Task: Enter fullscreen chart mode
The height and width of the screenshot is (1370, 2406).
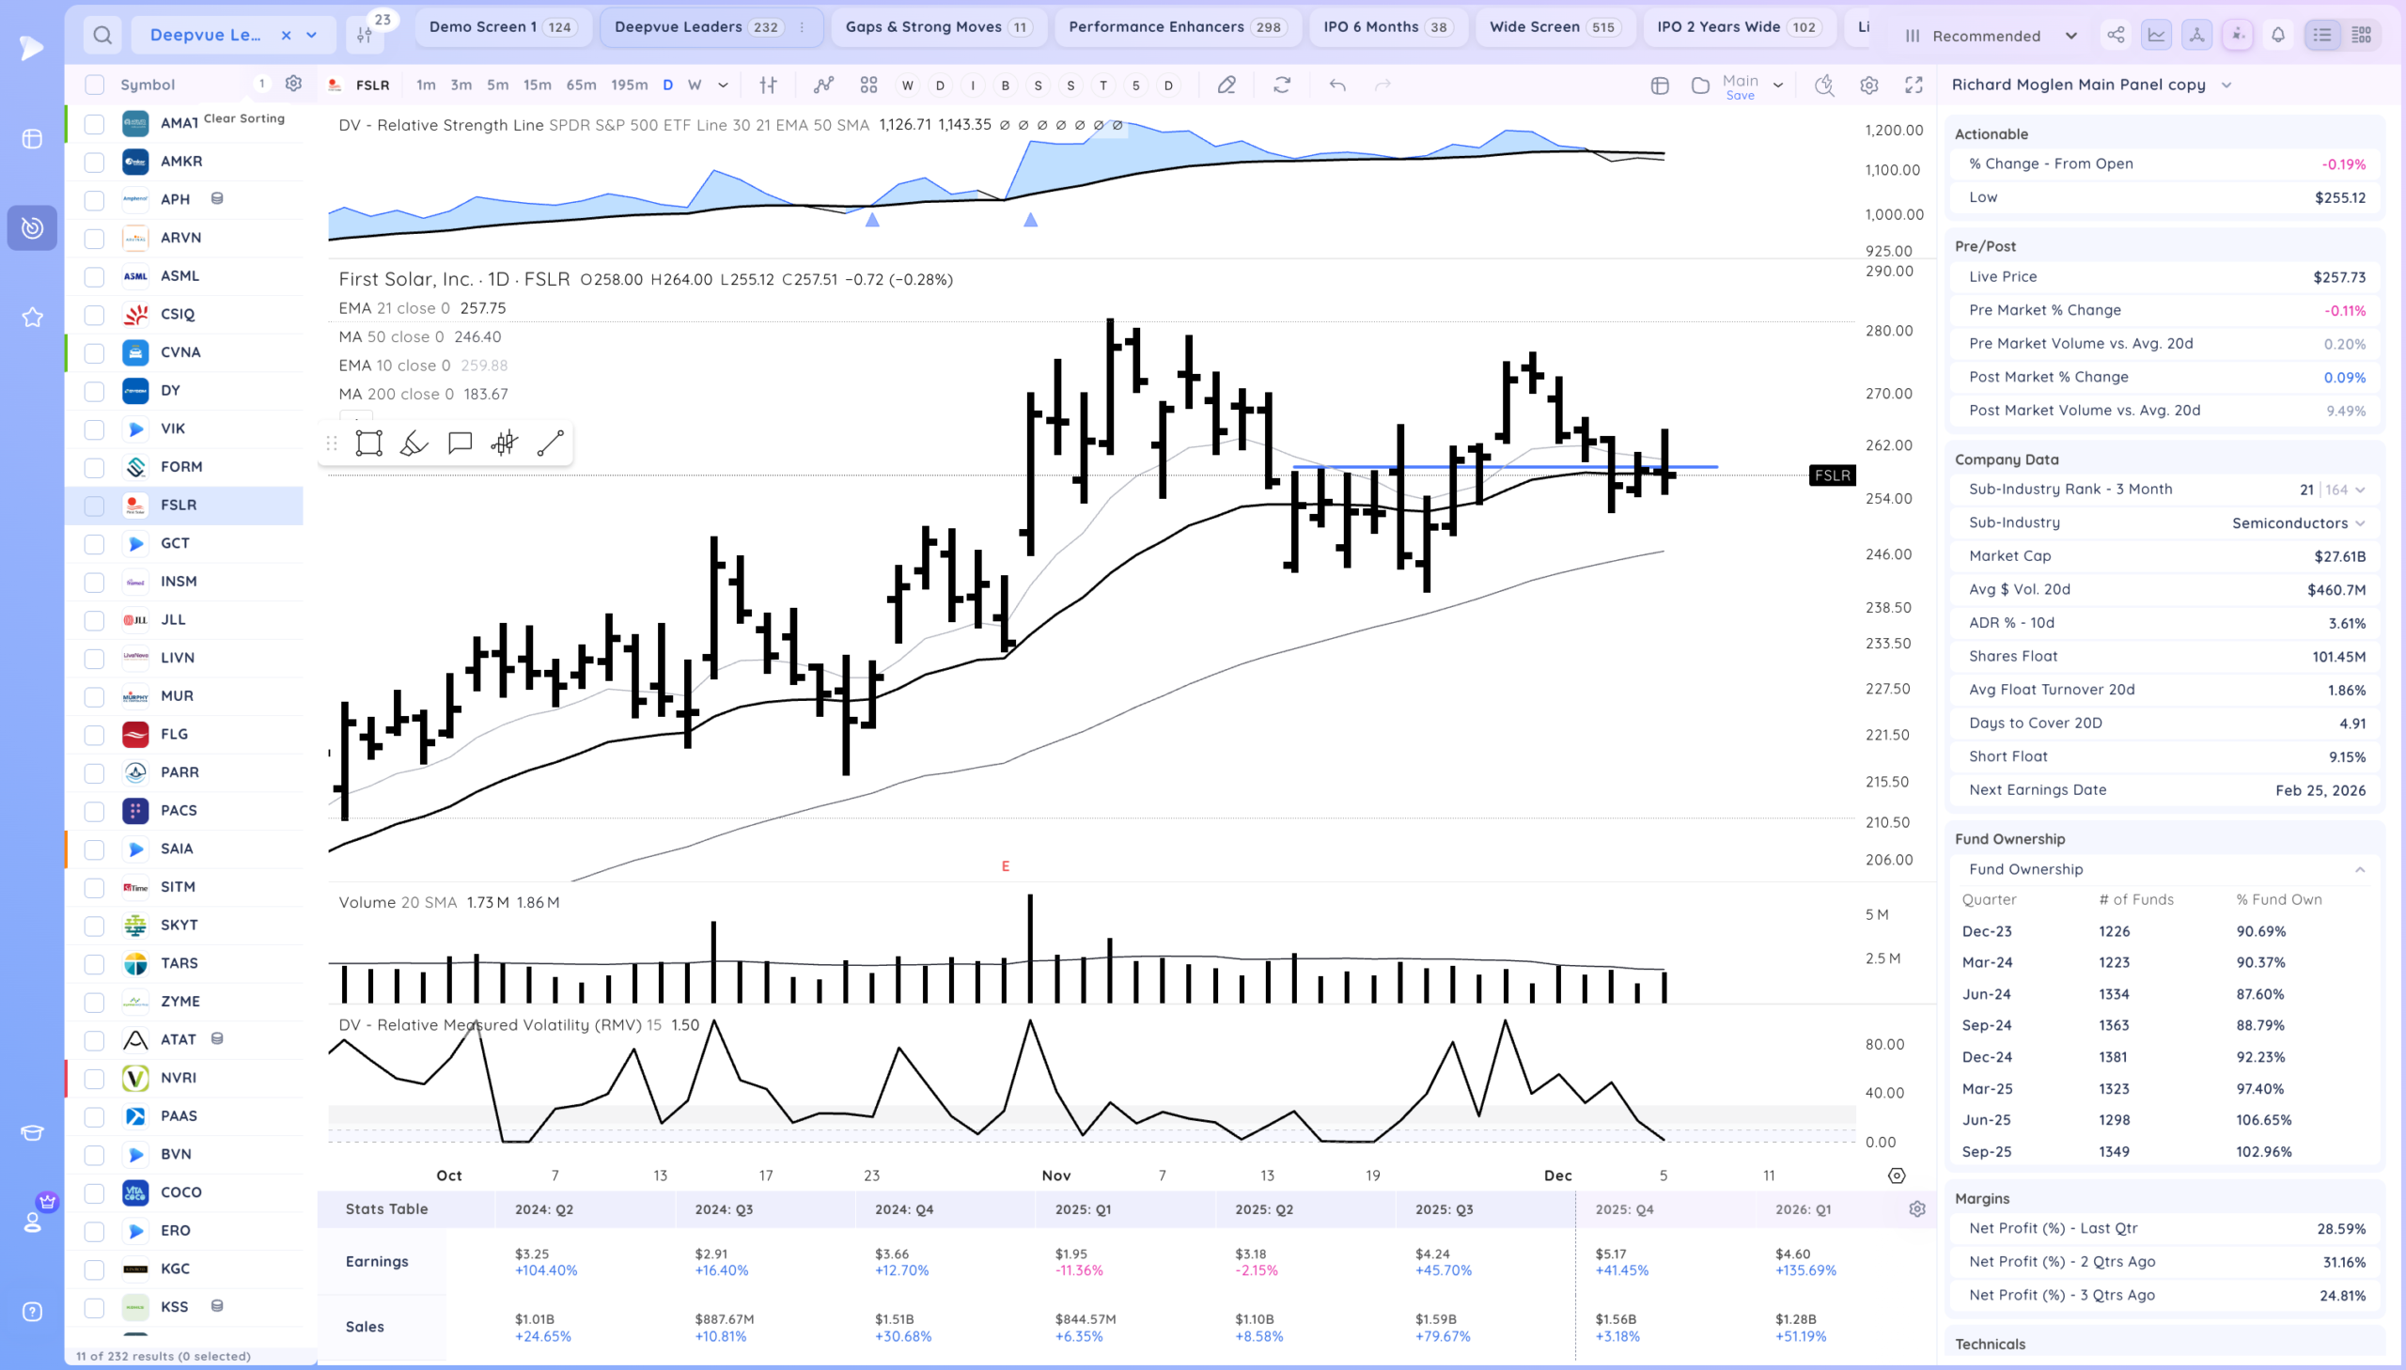Action: click(1914, 85)
